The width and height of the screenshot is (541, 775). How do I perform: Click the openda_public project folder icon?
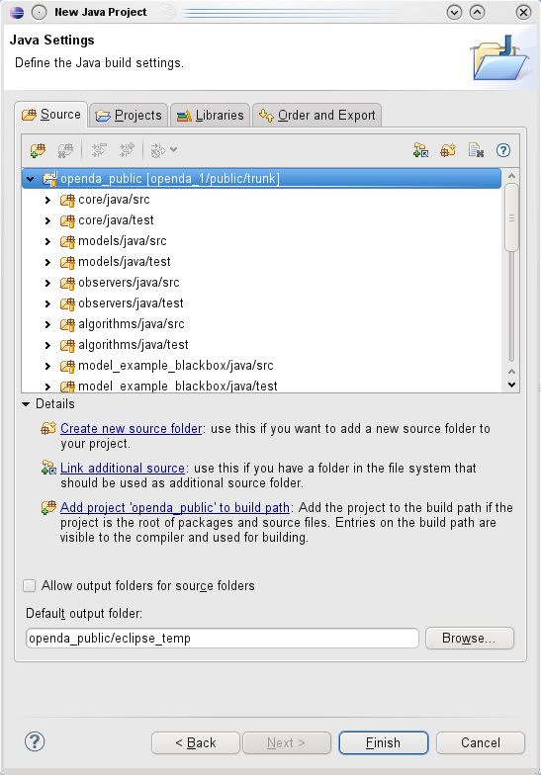50,178
